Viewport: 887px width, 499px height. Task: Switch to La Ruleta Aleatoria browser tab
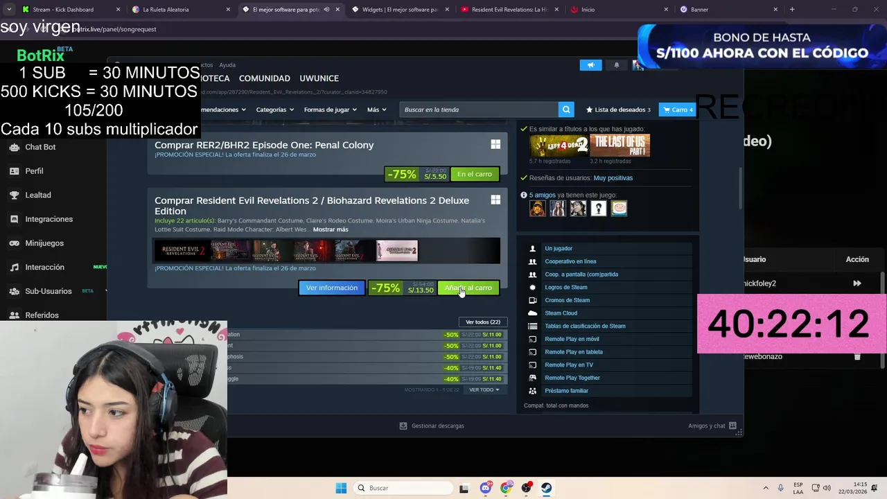point(180,10)
